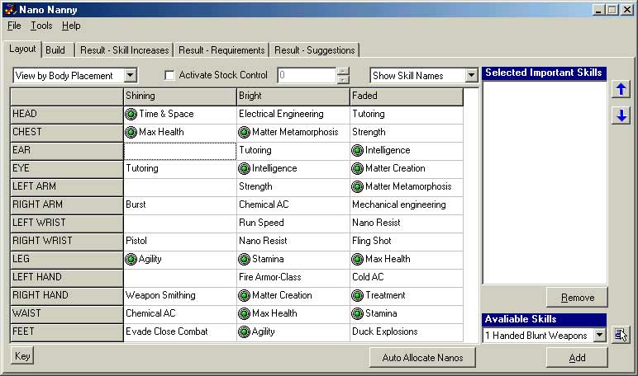The image size is (638, 376).
Task: Select the Weapon Smithing cell
Action: click(x=180, y=295)
